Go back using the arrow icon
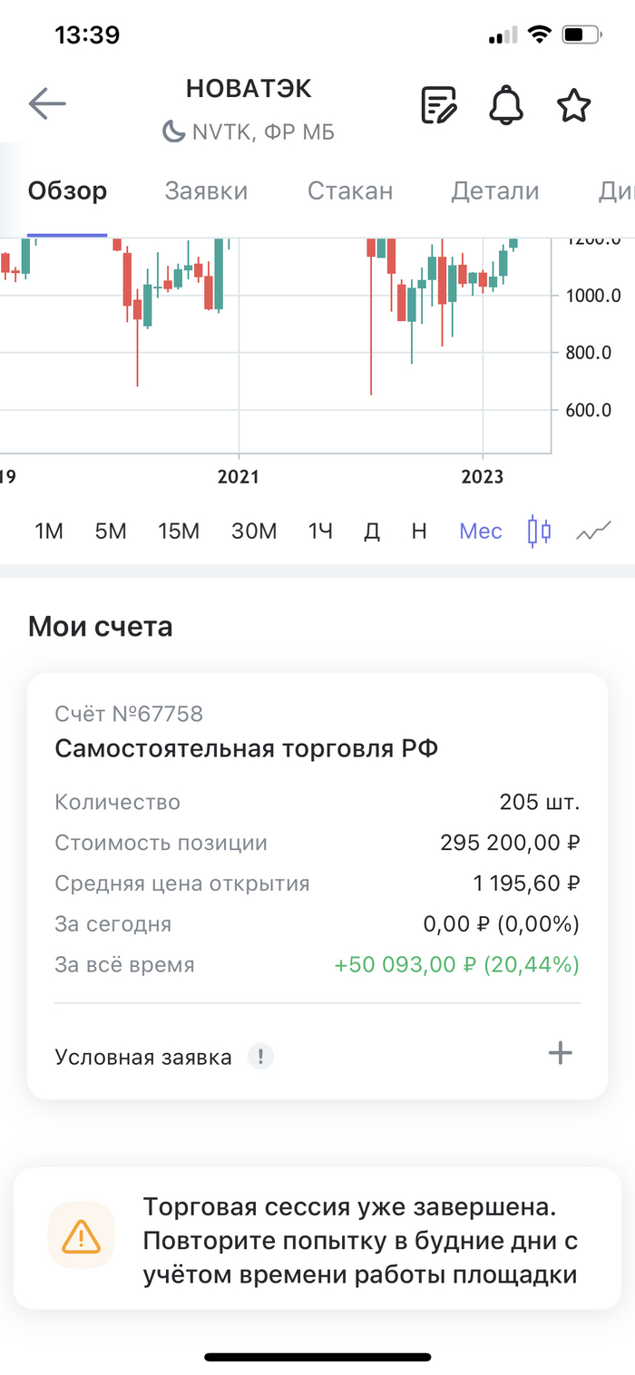This screenshot has width=635, height=1375. click(x=47, y=104)
